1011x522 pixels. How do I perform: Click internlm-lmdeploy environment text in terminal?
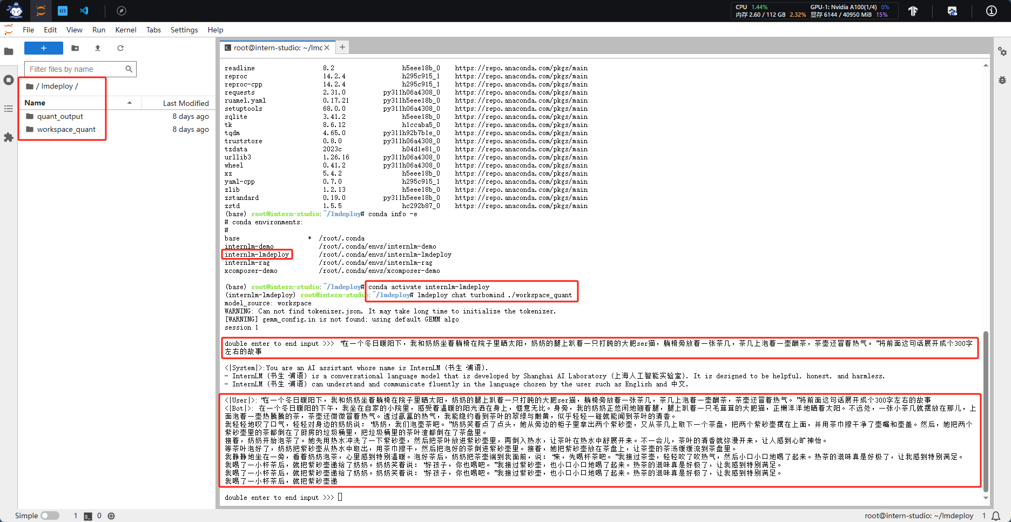(257, 255)
